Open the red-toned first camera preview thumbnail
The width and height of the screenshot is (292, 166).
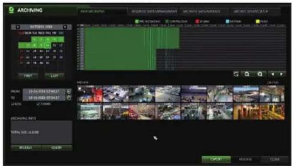tap(90, 94)
